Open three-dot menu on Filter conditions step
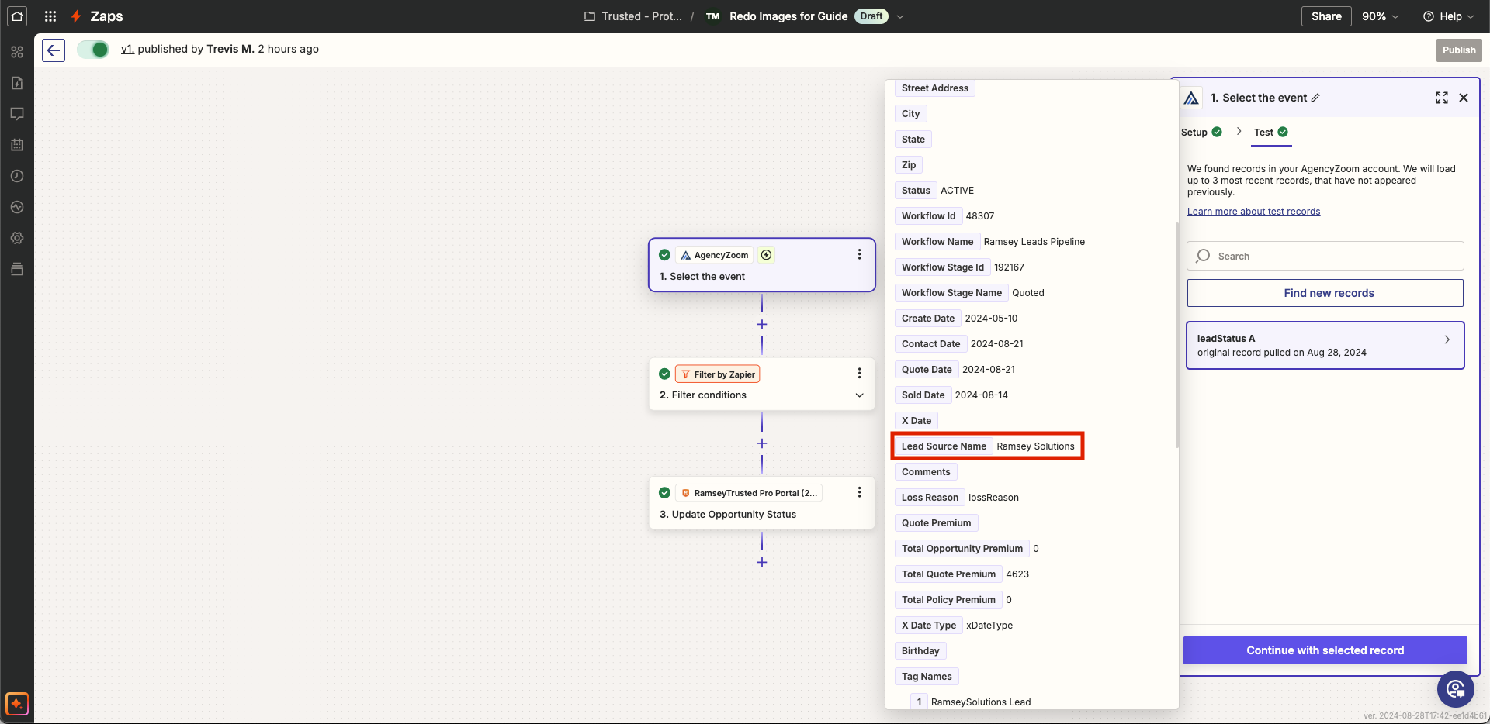Screen dimensions: 1490x724 pos(859,374)
